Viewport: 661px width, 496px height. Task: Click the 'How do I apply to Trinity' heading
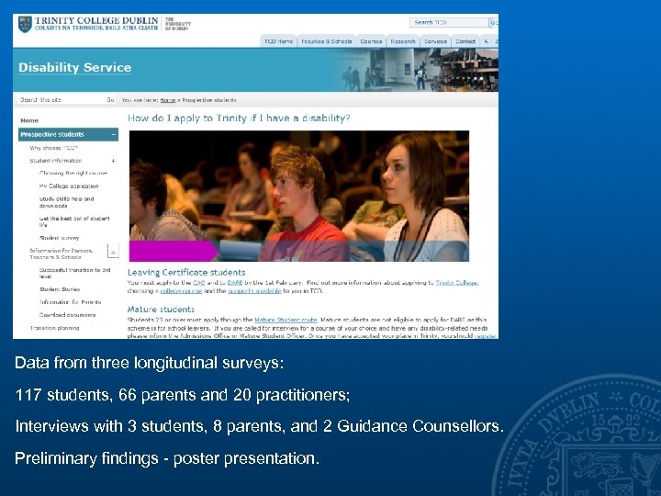click(239, 118)
